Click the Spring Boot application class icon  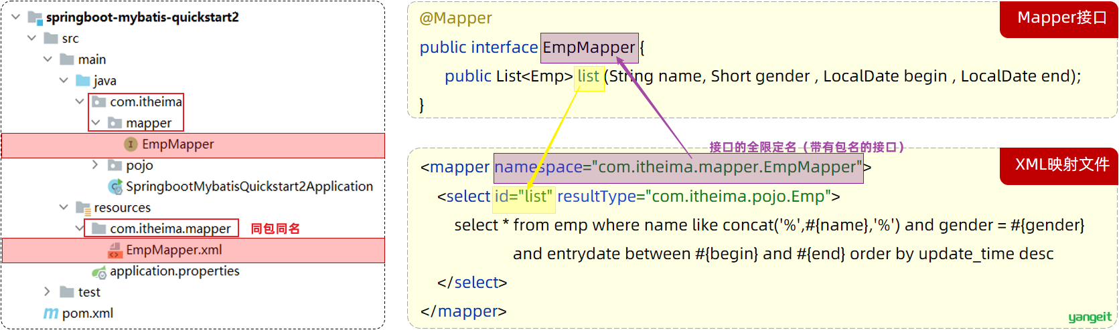tap(115, 186)
